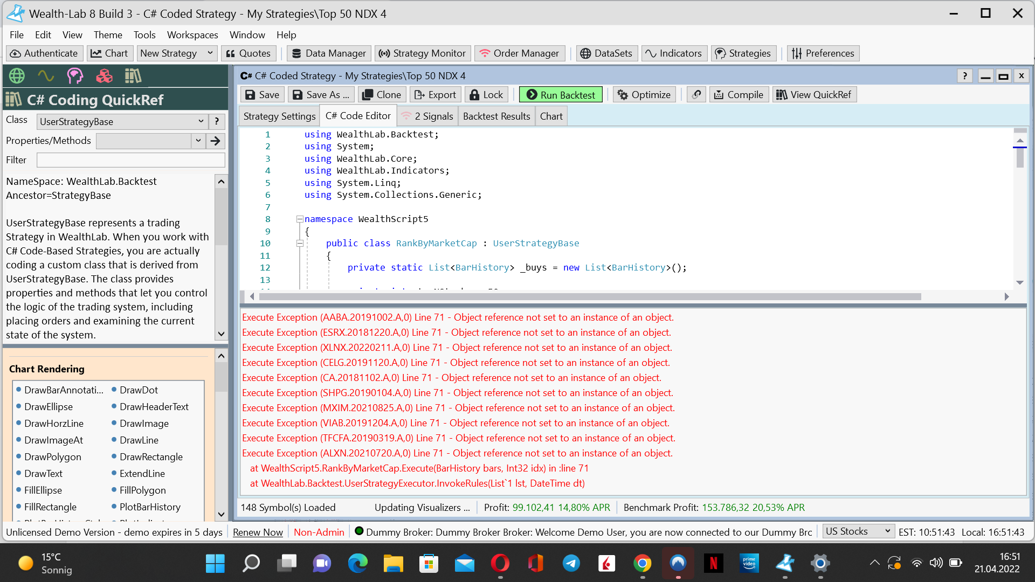Open Indicators panel from toolbar
The height and width of the screenshot is (582, 1035).
[x=674, y=53]
